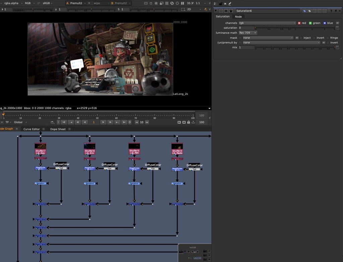
Task: Click the saturation animation curve icon
Action: point(337,28)
